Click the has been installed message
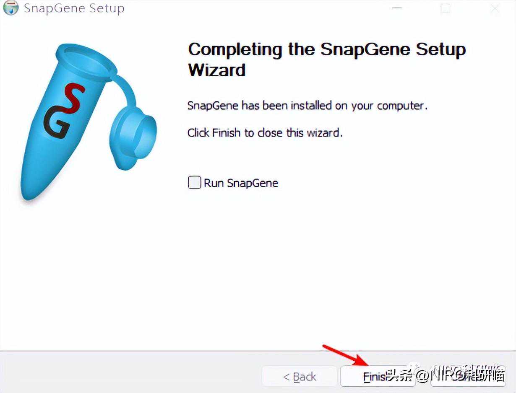Screen dimensions: 516x393 coord(307,106)
